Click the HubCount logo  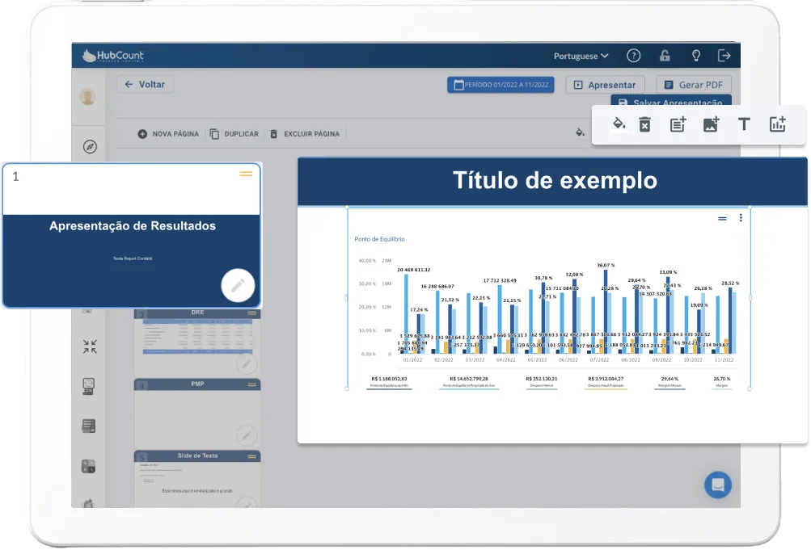113,55
